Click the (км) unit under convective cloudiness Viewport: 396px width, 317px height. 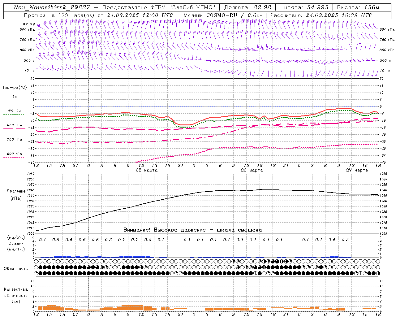click(16, 302)
